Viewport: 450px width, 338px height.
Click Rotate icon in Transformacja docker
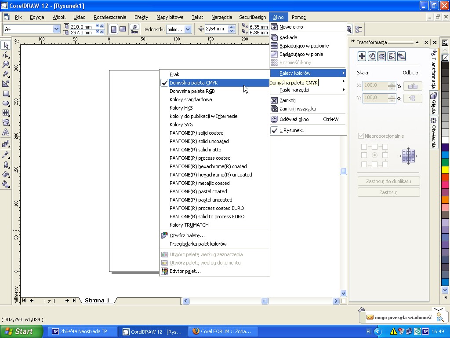coord(372,56)
